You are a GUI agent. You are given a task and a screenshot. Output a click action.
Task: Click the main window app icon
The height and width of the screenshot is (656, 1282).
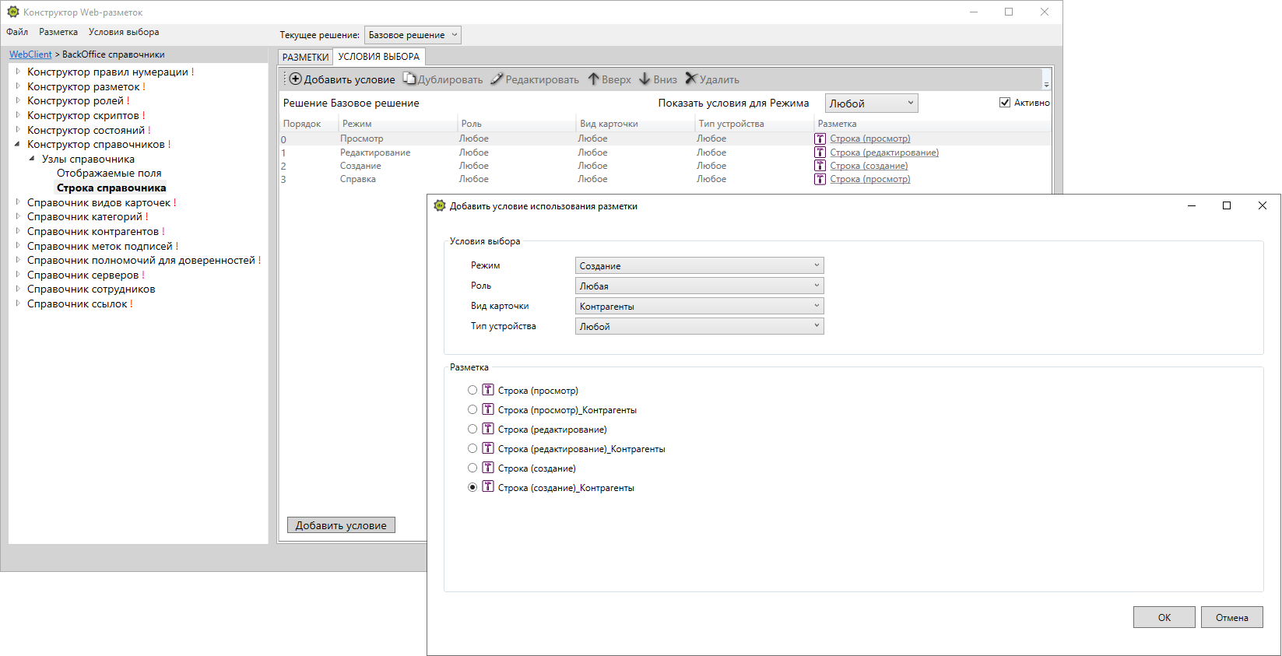(x=13, y=12)
